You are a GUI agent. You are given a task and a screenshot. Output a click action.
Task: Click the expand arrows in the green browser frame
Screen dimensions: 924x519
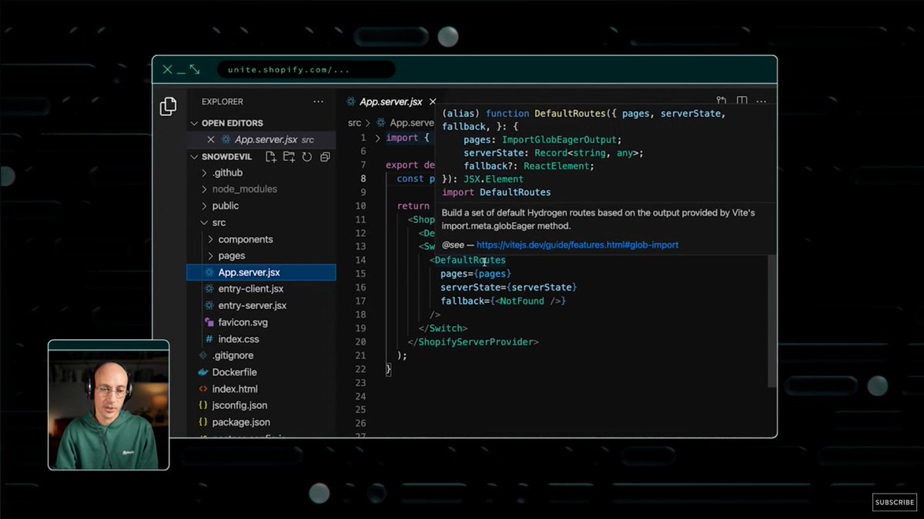click(x=195, y=69)
